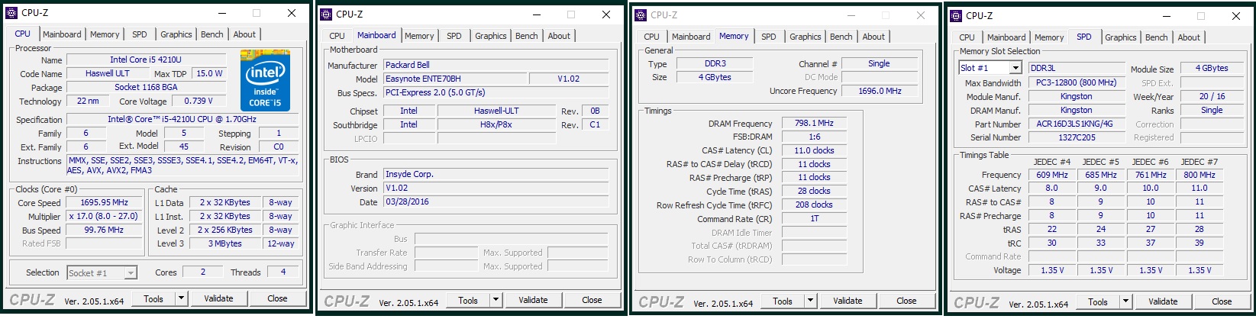The height and width of the screenshot is (319, 1256).
Task: Click the Multiplier value x 17.0 (8.0 - 27.0)
Action: click(105, 216)
